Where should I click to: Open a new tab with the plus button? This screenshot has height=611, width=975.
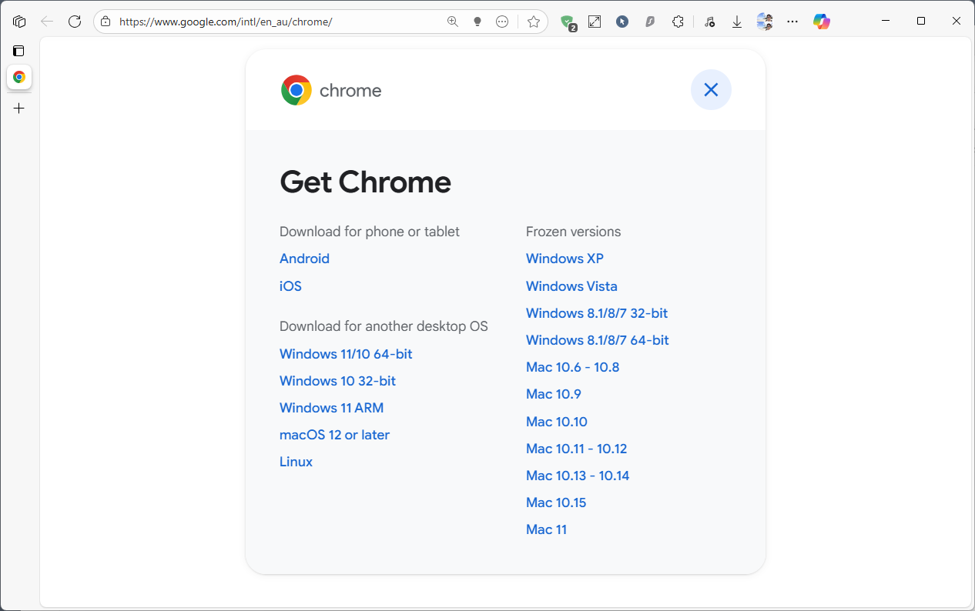(x=19, y=109)
